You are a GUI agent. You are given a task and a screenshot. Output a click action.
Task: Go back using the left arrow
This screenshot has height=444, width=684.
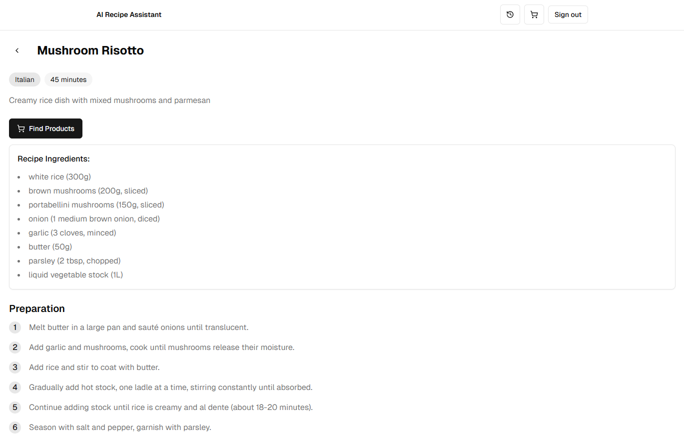(17, 50)
